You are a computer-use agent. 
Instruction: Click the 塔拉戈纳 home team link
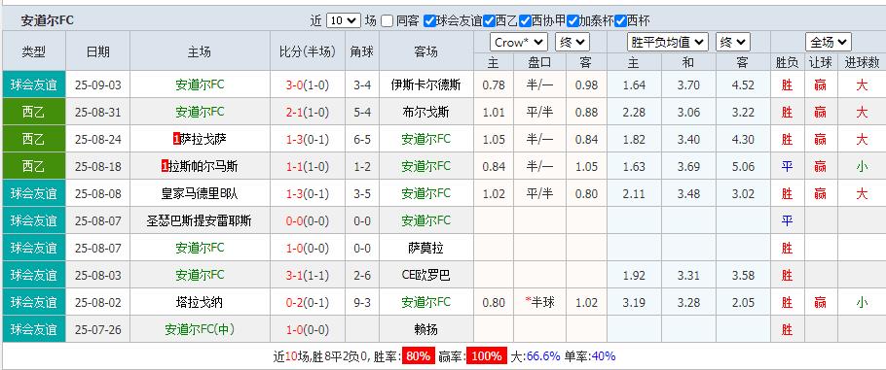[x=200, y=302]
